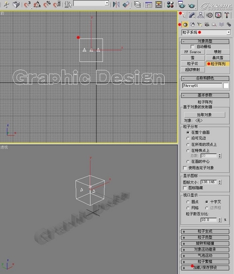The height and width of the screenshot is (274, 234).
Task: Select the 十字叉 viewport display radio
Action: click(206, 202)
